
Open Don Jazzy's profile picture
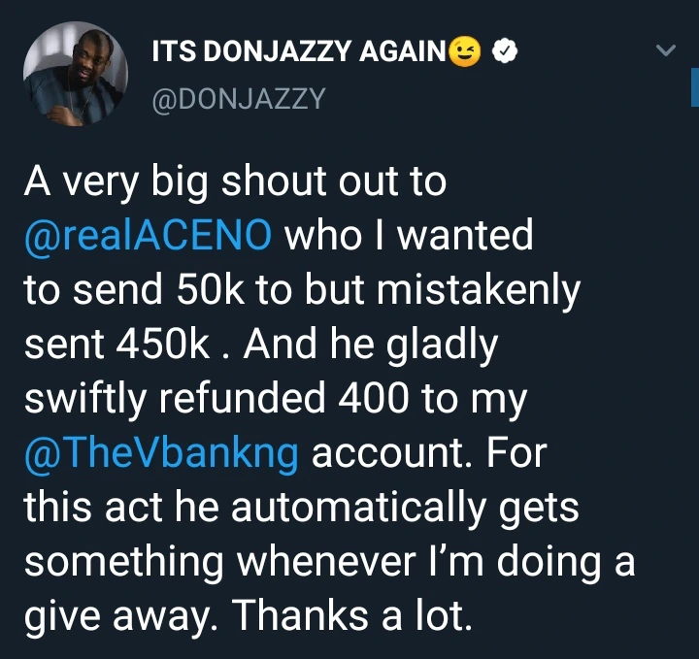75,76
